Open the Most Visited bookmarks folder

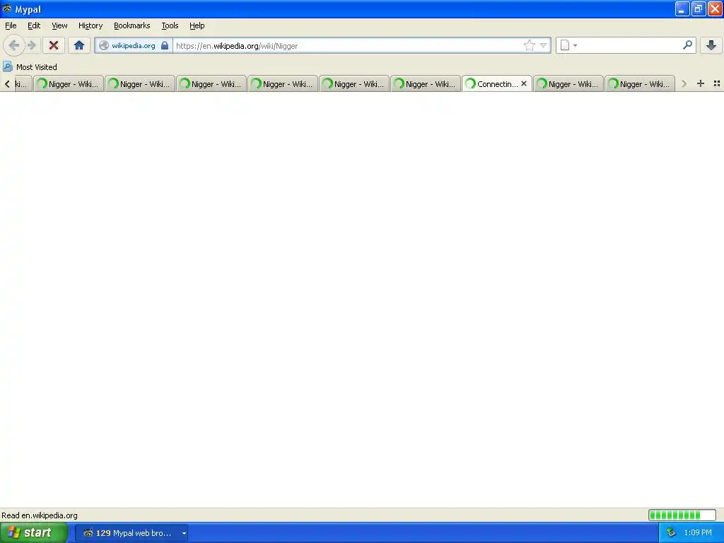click(x=30, y=67)
